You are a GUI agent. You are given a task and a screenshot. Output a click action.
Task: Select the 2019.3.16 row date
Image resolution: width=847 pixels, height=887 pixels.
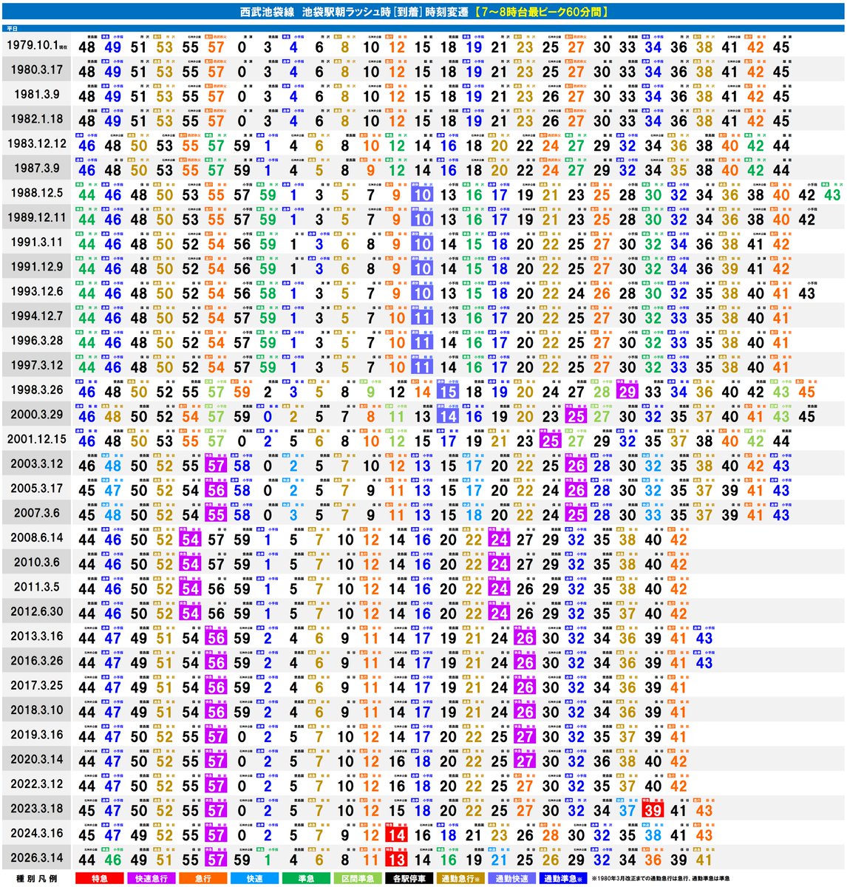36,734
